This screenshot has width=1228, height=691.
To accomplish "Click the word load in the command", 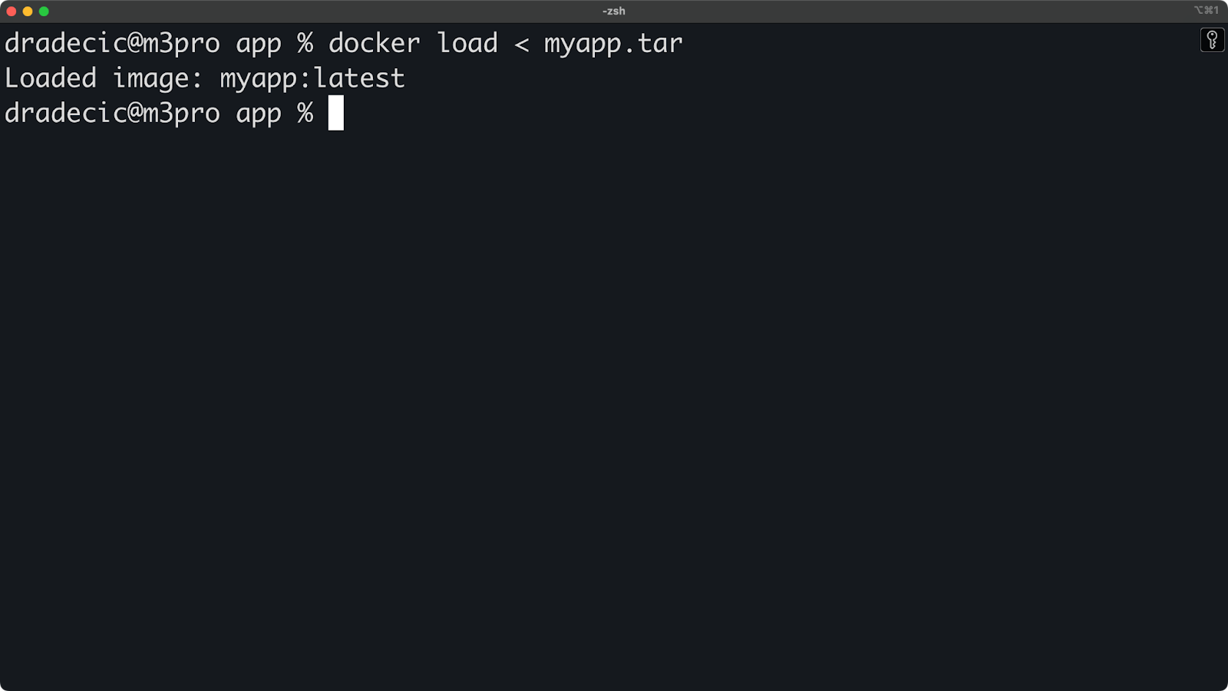I will point(467,43).
